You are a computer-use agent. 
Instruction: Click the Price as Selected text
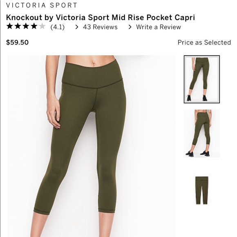204,42
